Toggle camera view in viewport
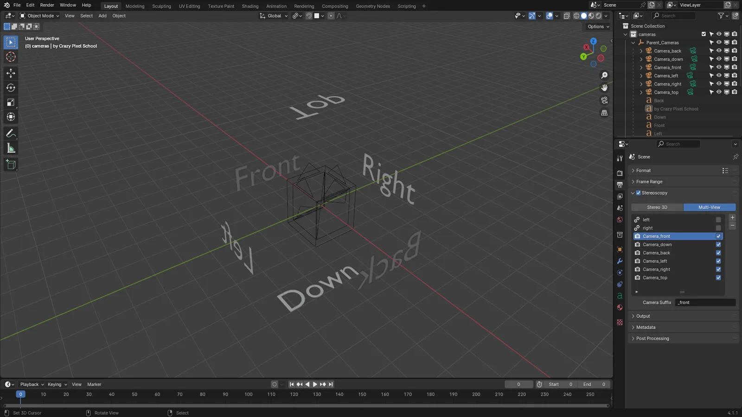 point(604,100)
